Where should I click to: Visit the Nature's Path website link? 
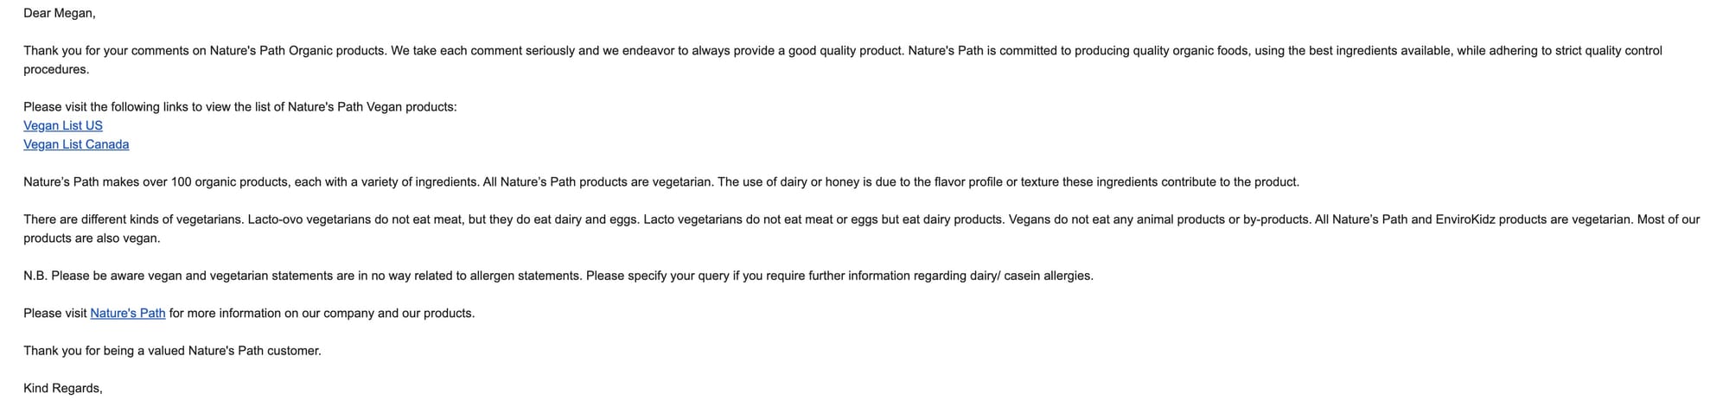[x=128, y=313]
